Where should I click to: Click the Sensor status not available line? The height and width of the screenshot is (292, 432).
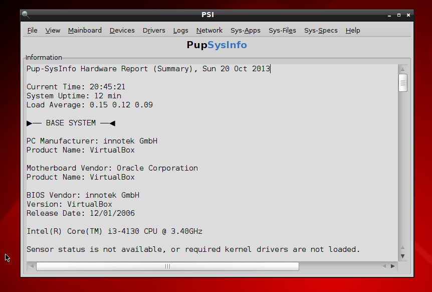click(193, 249)
